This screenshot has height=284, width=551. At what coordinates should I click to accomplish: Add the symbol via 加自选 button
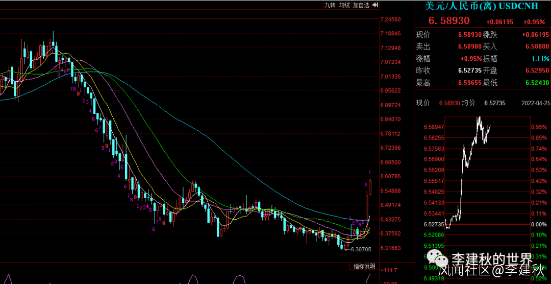tap(361, 5)
